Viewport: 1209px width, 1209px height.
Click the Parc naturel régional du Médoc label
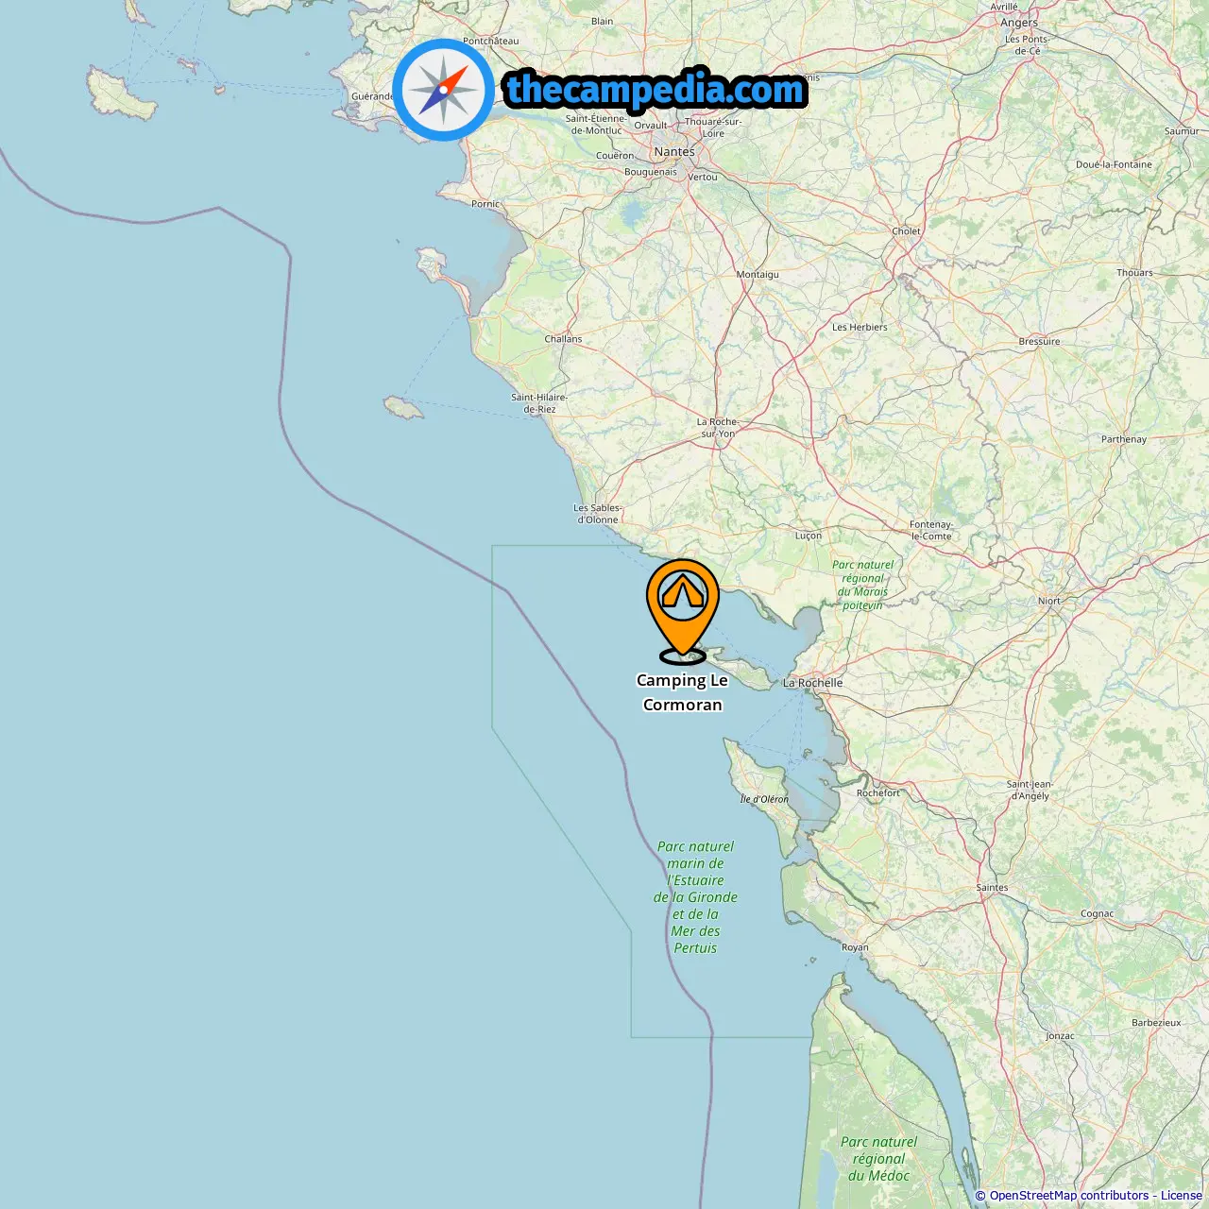(878, 1159)
